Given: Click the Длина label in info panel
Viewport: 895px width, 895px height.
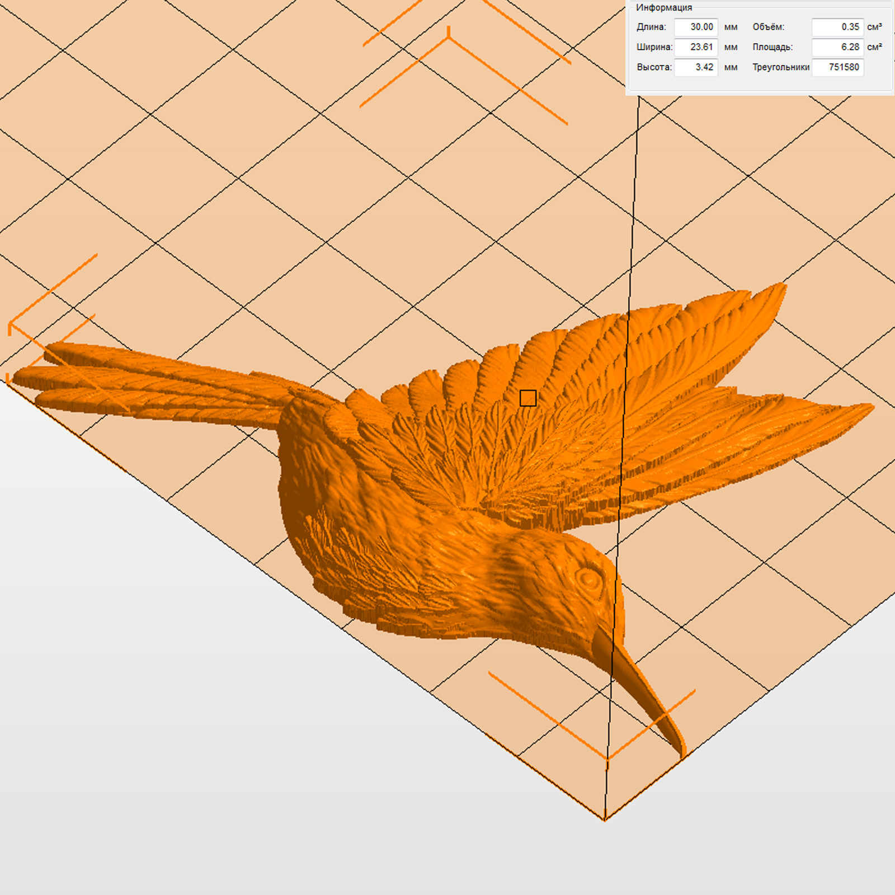Looking at the screenshot, I should [x=651, y=27].
